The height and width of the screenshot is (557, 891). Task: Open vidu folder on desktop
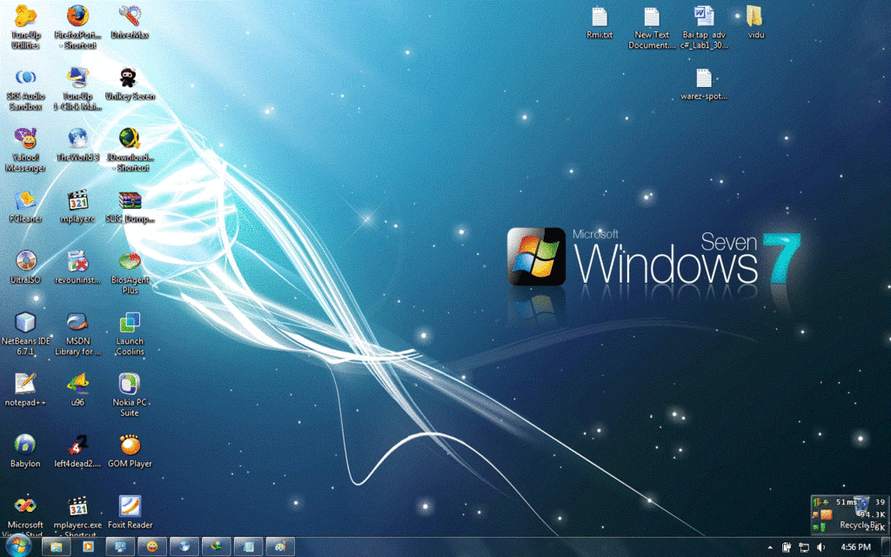755,22
